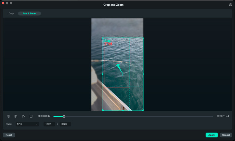Play the video preview

23,116
